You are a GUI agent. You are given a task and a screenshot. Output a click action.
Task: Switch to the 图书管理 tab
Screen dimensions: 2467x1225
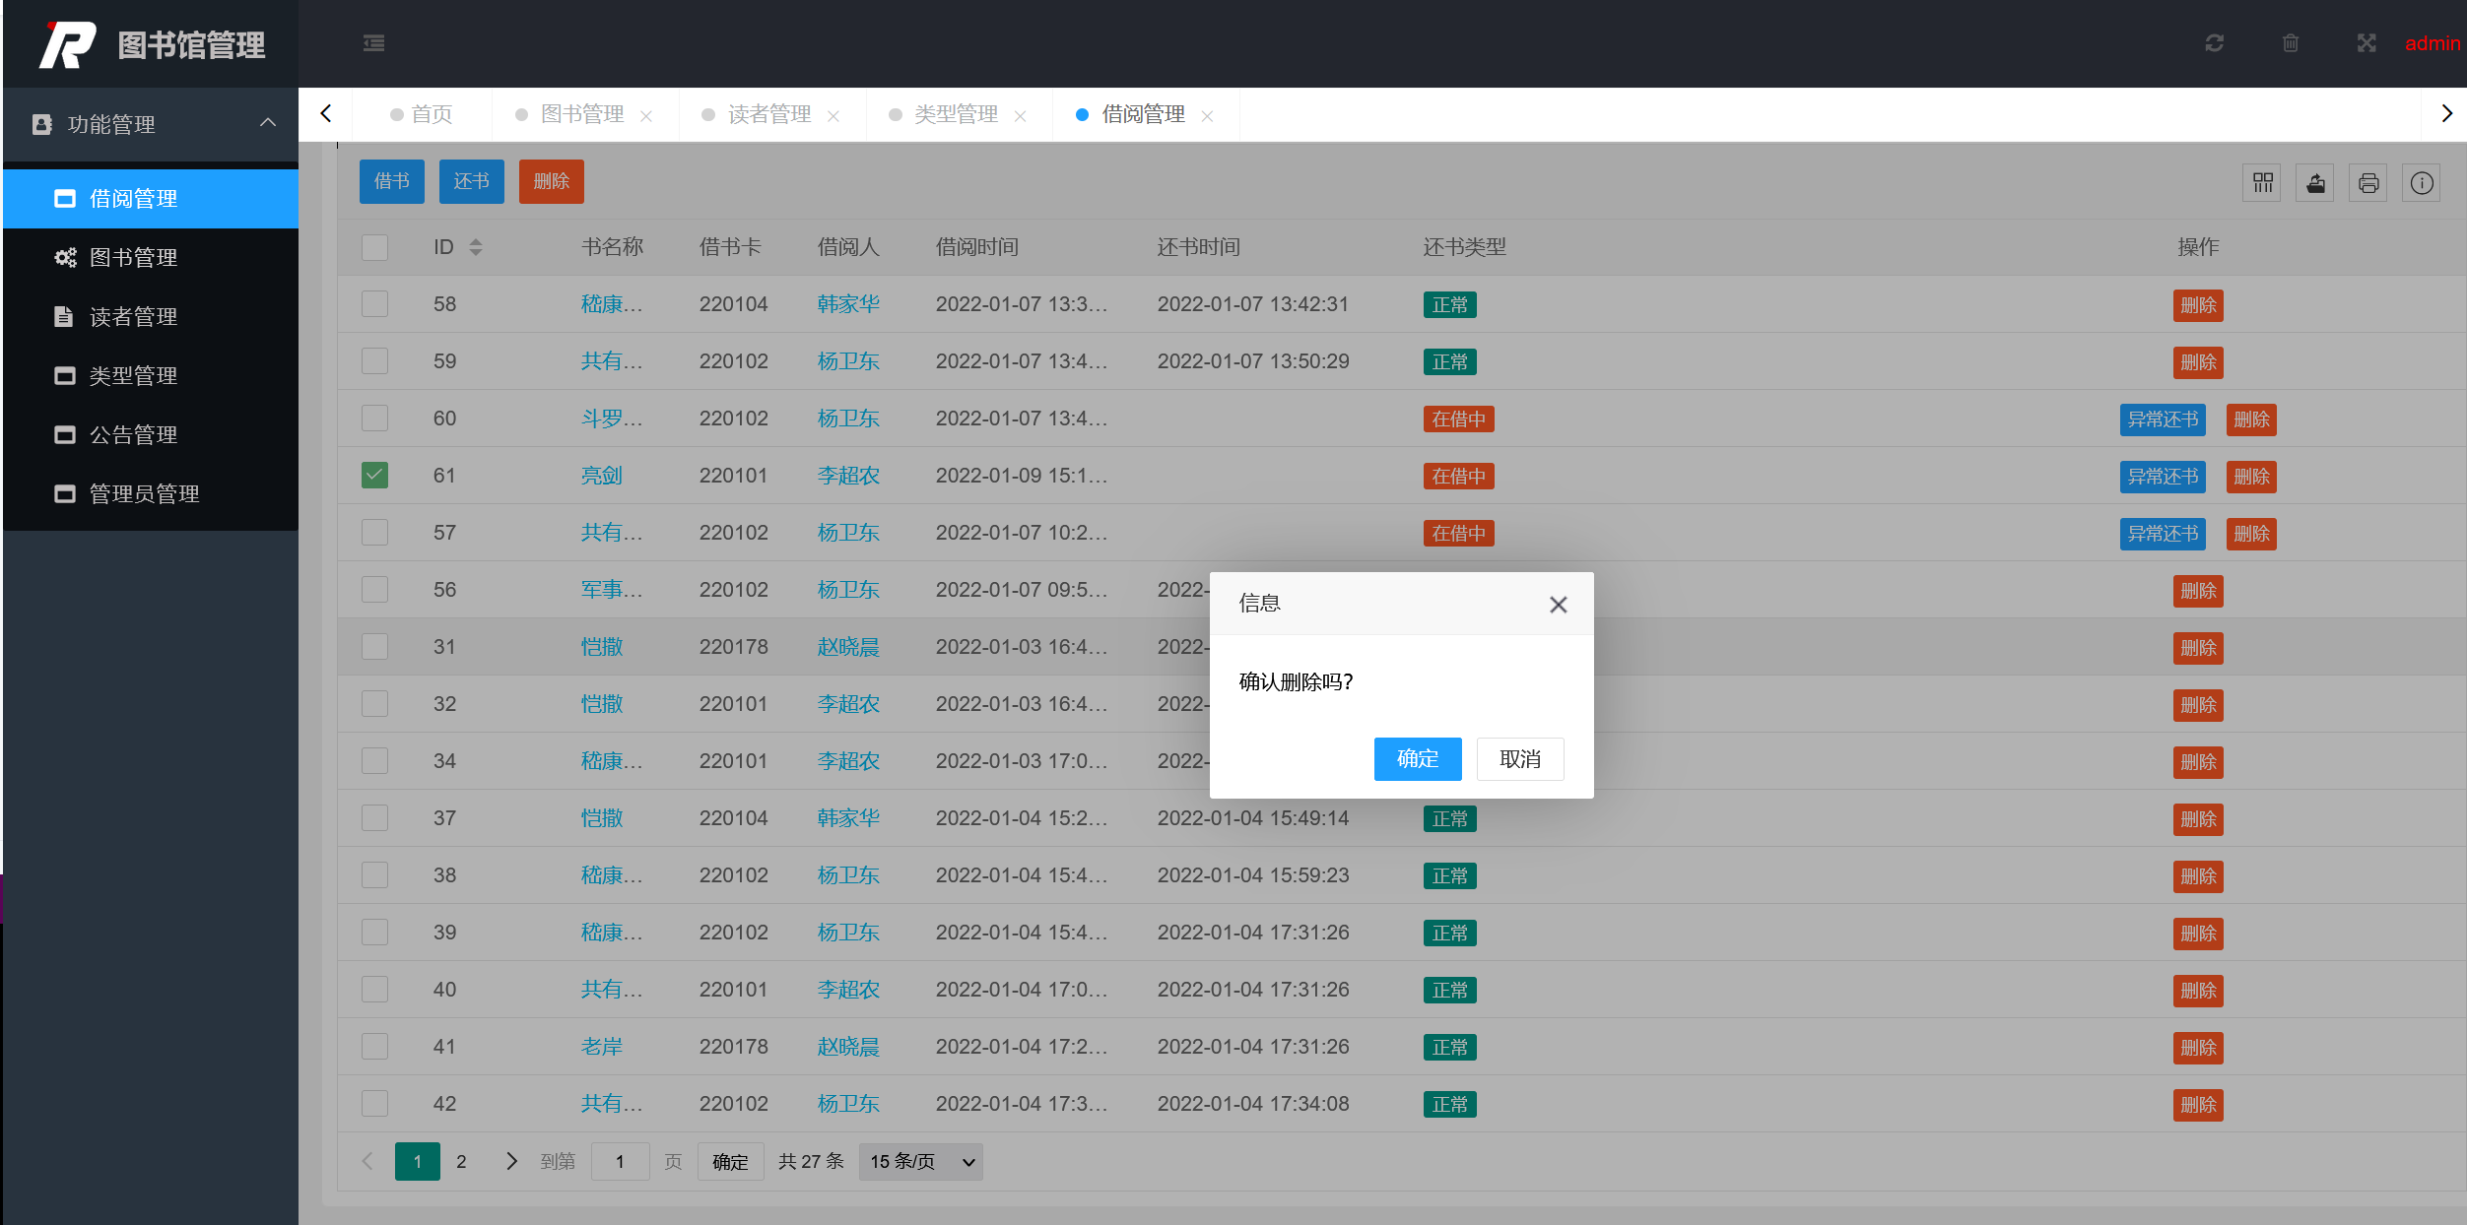coord(582,114)
